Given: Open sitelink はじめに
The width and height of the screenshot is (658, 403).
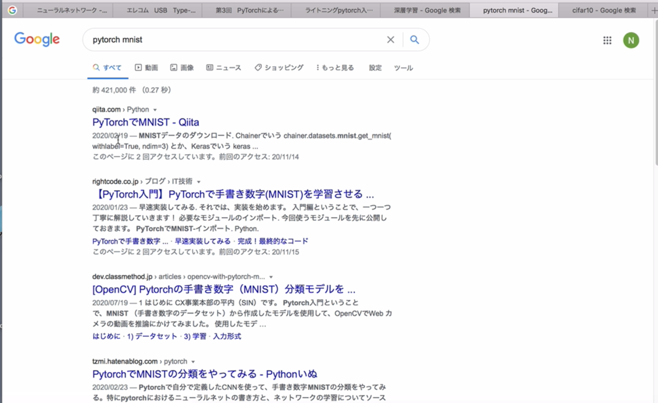Looking at the screenshot, I should (106, 336).
